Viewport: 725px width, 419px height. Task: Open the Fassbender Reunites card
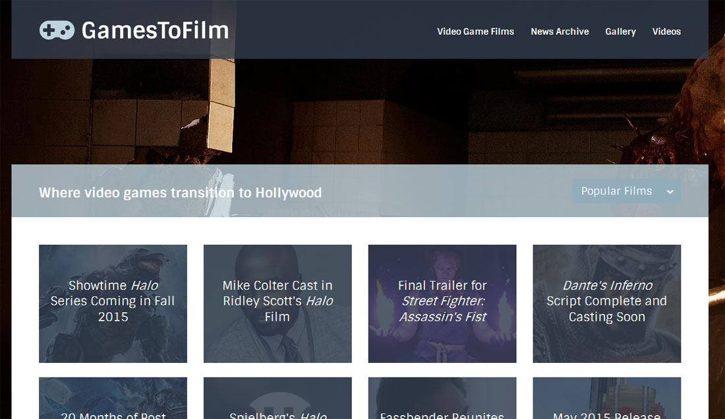click(442, 398)
